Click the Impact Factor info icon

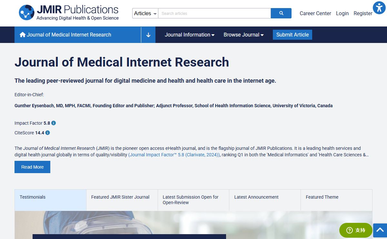(54, 123)
